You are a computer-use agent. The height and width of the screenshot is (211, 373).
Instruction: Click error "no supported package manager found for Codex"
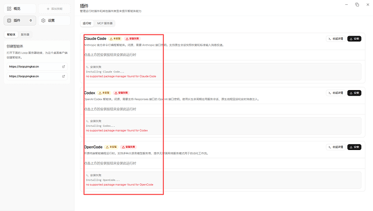tap(117, 131)
